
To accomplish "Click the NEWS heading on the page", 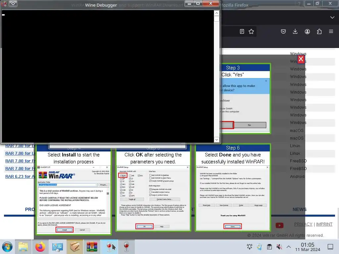I will [x=299, y=209].
